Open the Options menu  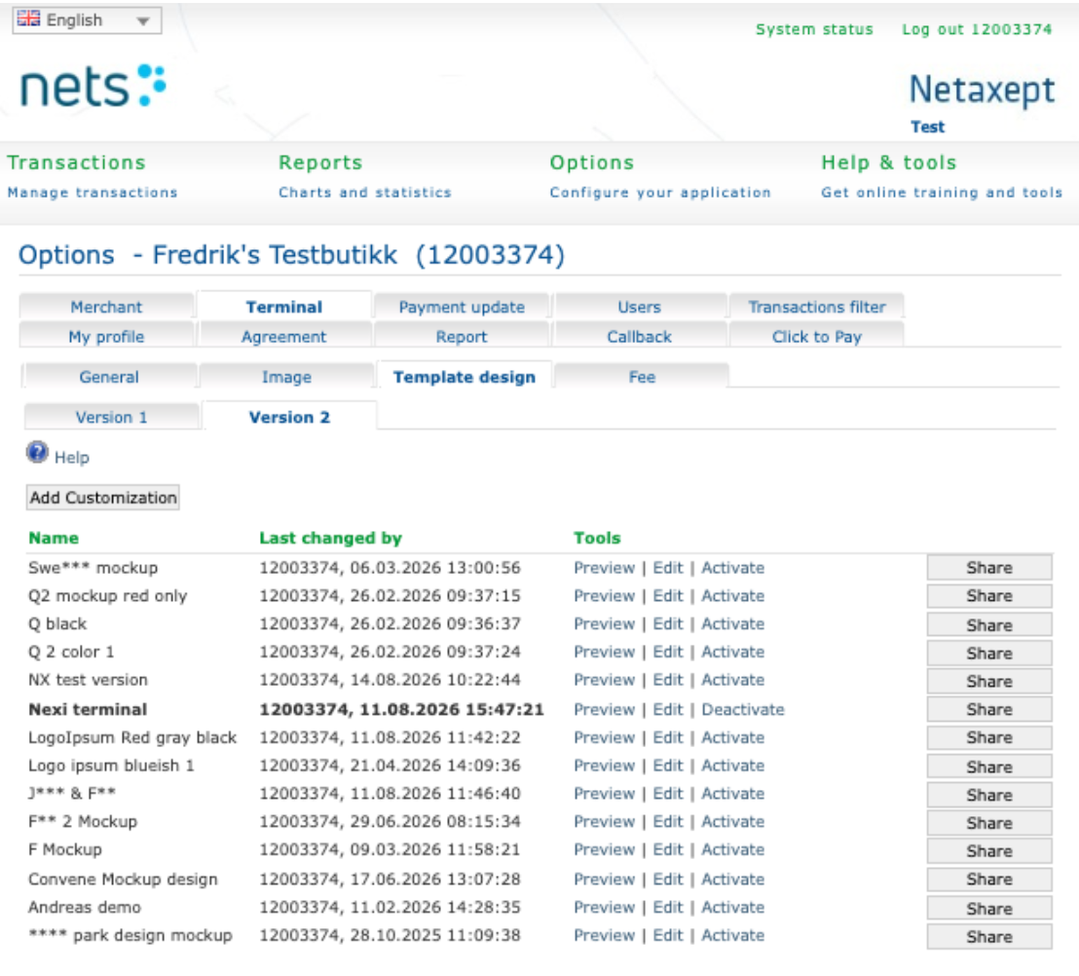(592, 163)
